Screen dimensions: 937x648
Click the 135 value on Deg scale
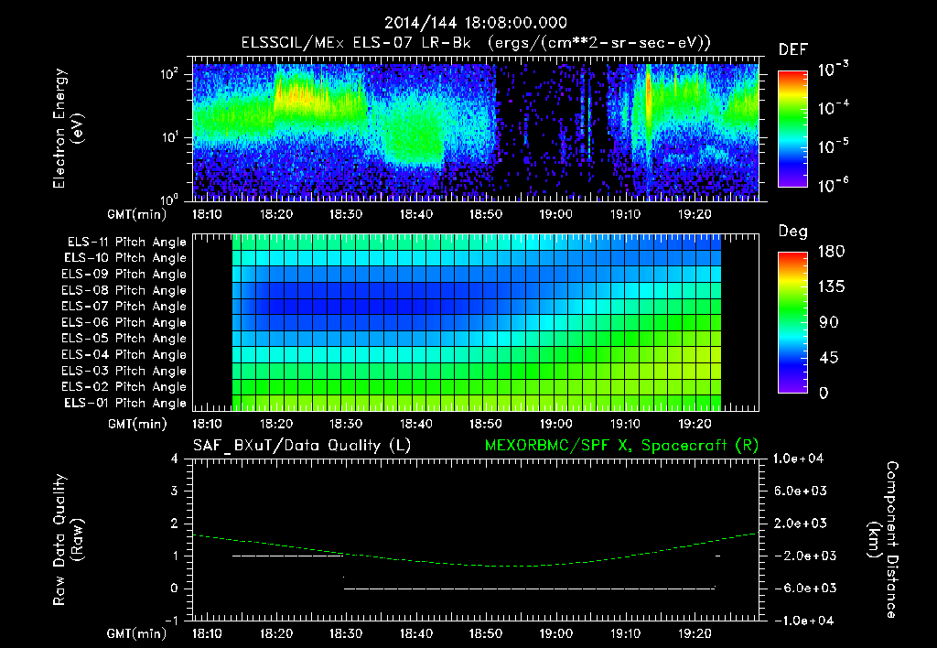pos(831,287)
